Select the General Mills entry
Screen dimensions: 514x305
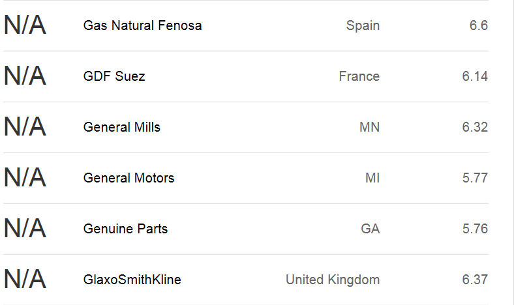coord(122,128)
